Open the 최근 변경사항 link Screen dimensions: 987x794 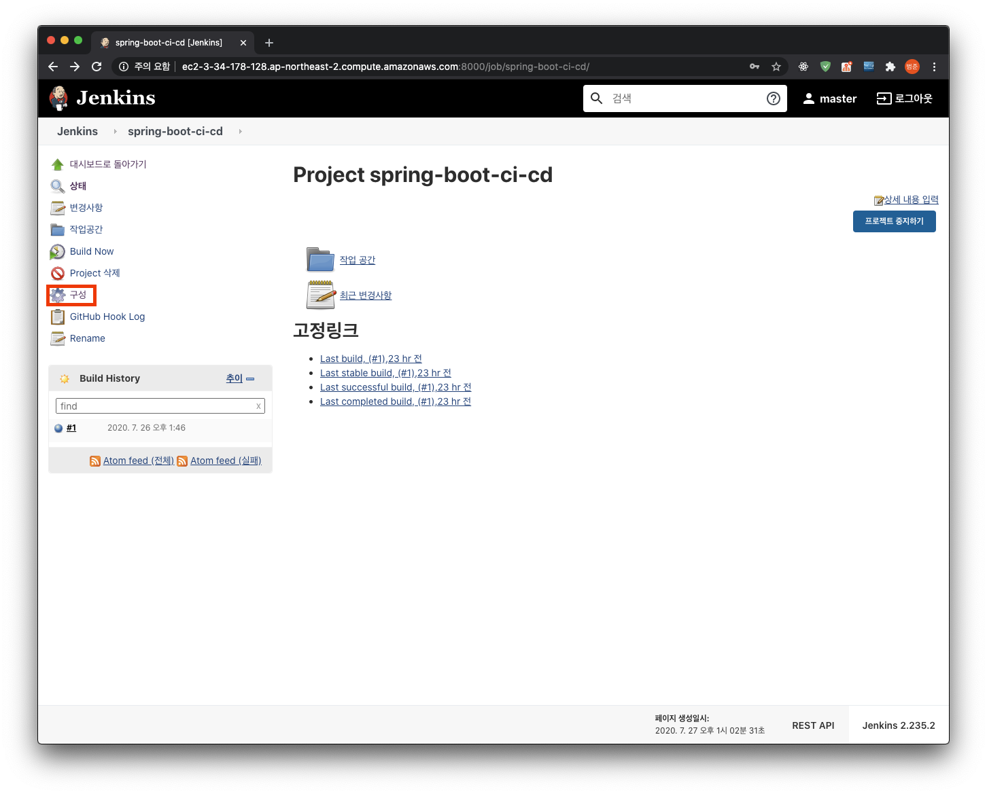(366, 295)
